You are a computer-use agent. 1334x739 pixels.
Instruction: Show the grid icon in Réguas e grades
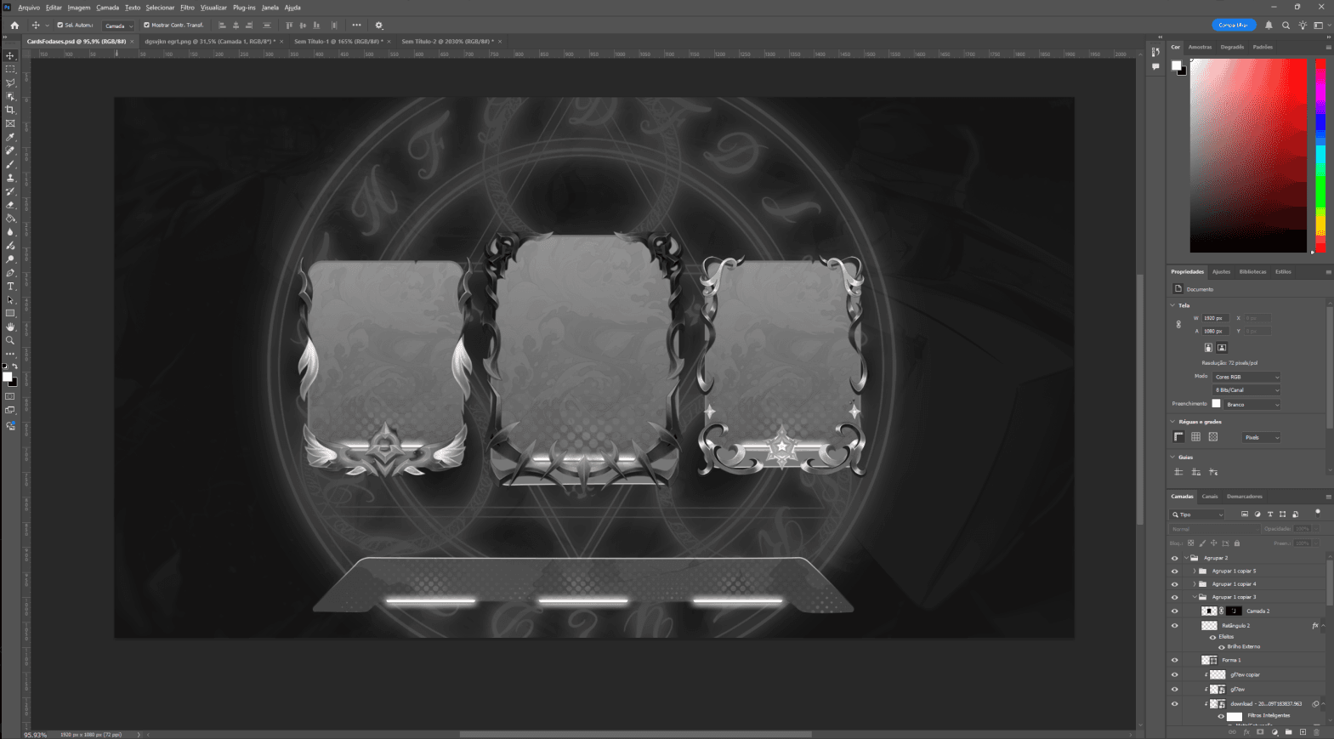tap(1195, 437)
